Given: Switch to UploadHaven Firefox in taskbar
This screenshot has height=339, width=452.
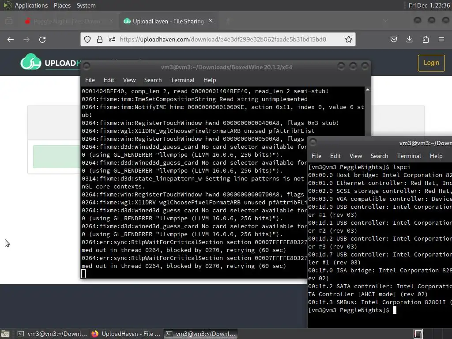Looking at the screenshot, I should coord(126,334).
